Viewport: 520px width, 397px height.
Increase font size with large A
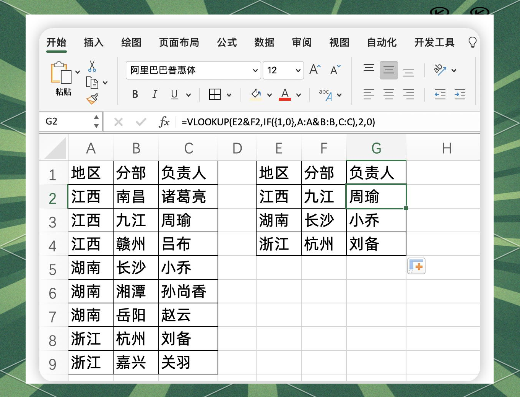tap(315, 70)
